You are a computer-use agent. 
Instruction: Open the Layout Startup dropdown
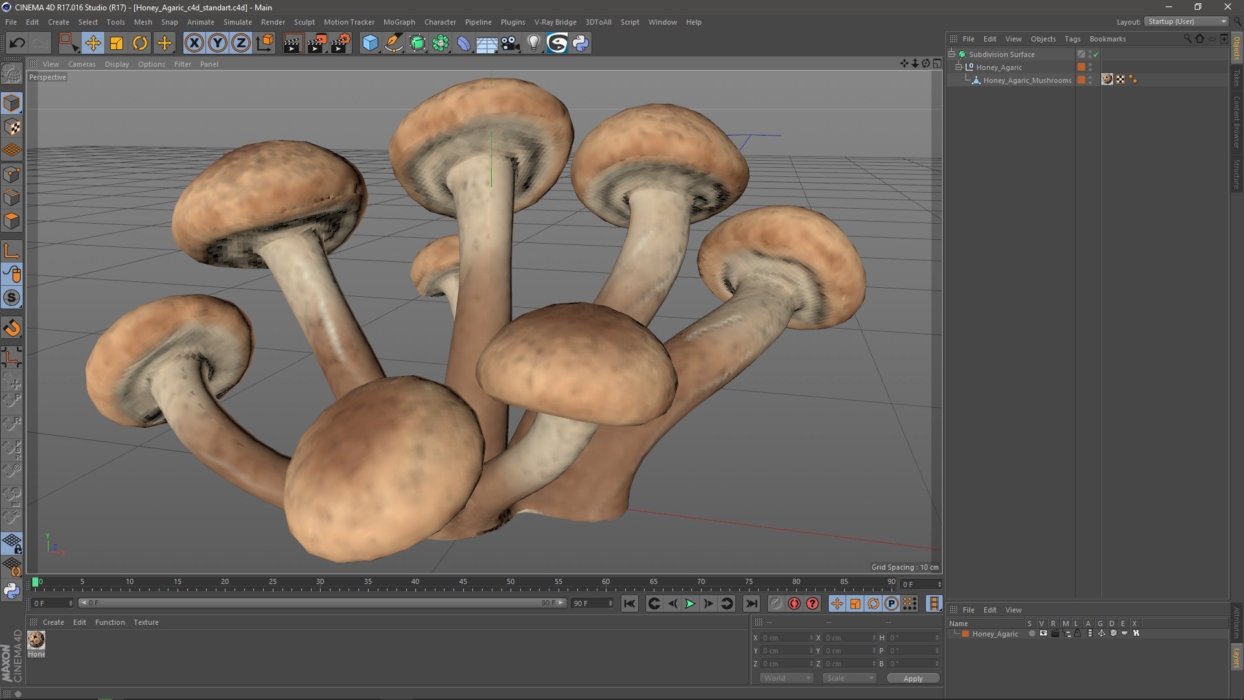pos(1187,21)
